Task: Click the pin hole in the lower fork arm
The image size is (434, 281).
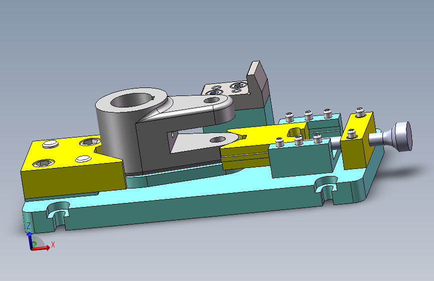Action: [x=218, y=139]
